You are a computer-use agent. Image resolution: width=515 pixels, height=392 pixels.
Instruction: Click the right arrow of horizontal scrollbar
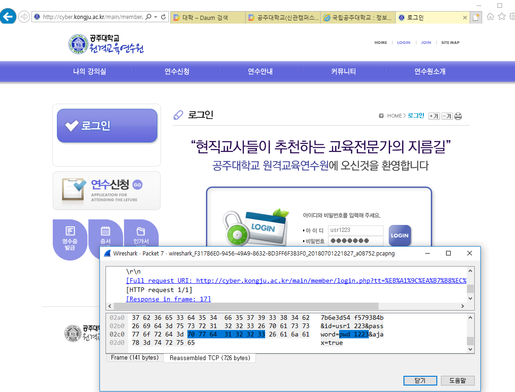[x=462, y=306]
